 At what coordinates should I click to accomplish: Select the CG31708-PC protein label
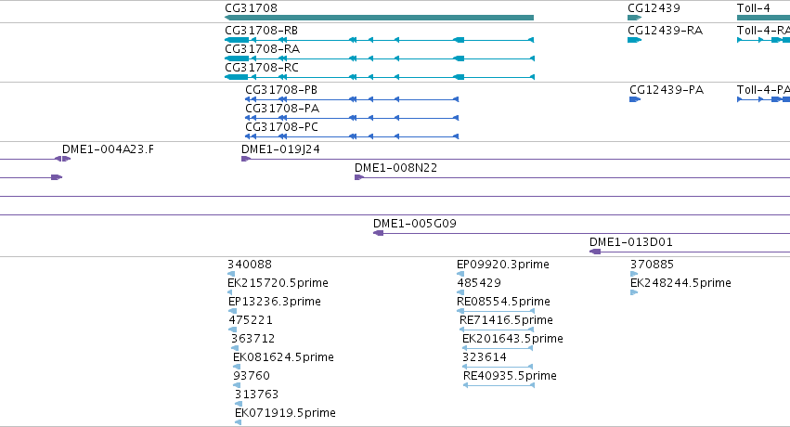(281, 127)
